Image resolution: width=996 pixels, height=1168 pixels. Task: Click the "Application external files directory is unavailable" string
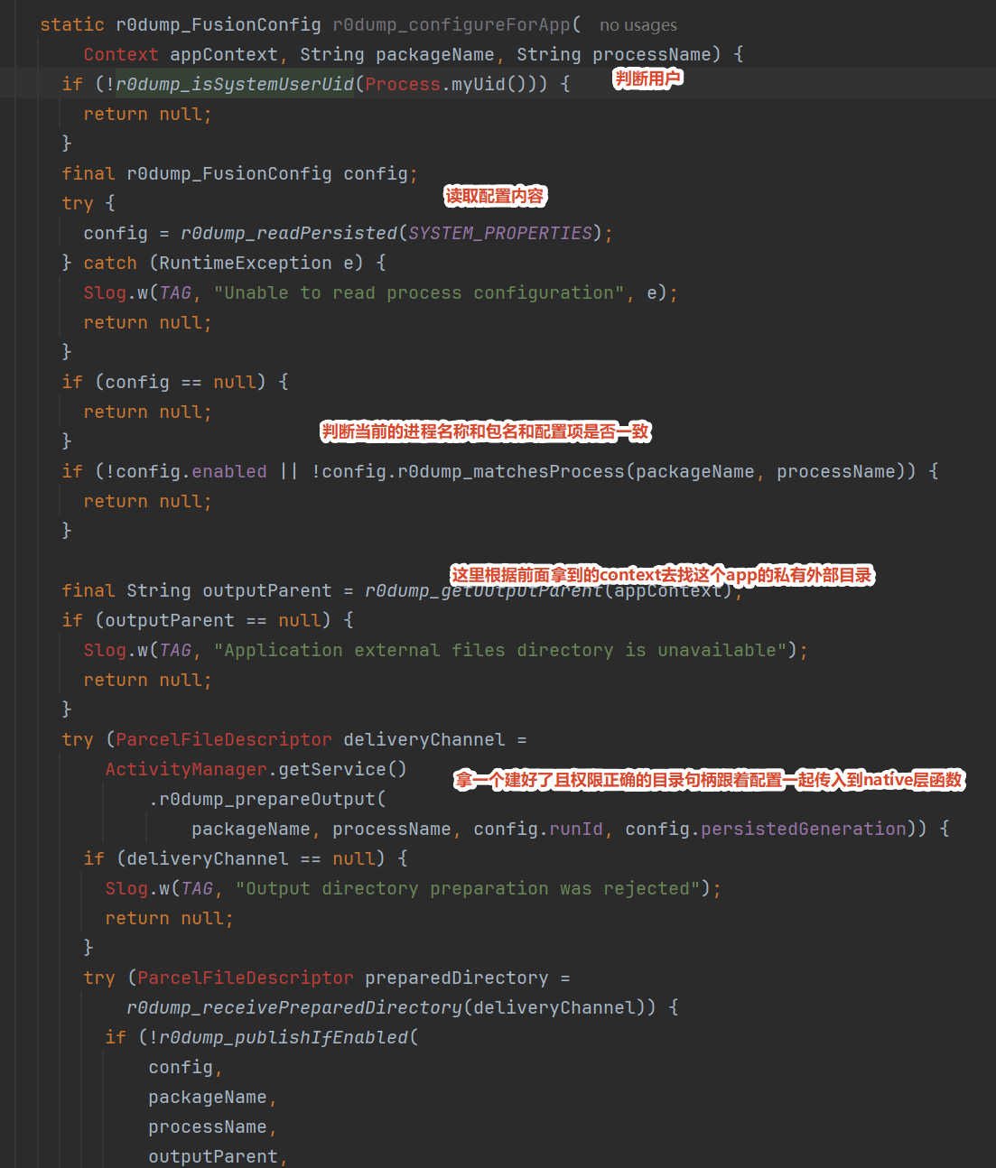[x=500, y=650]
